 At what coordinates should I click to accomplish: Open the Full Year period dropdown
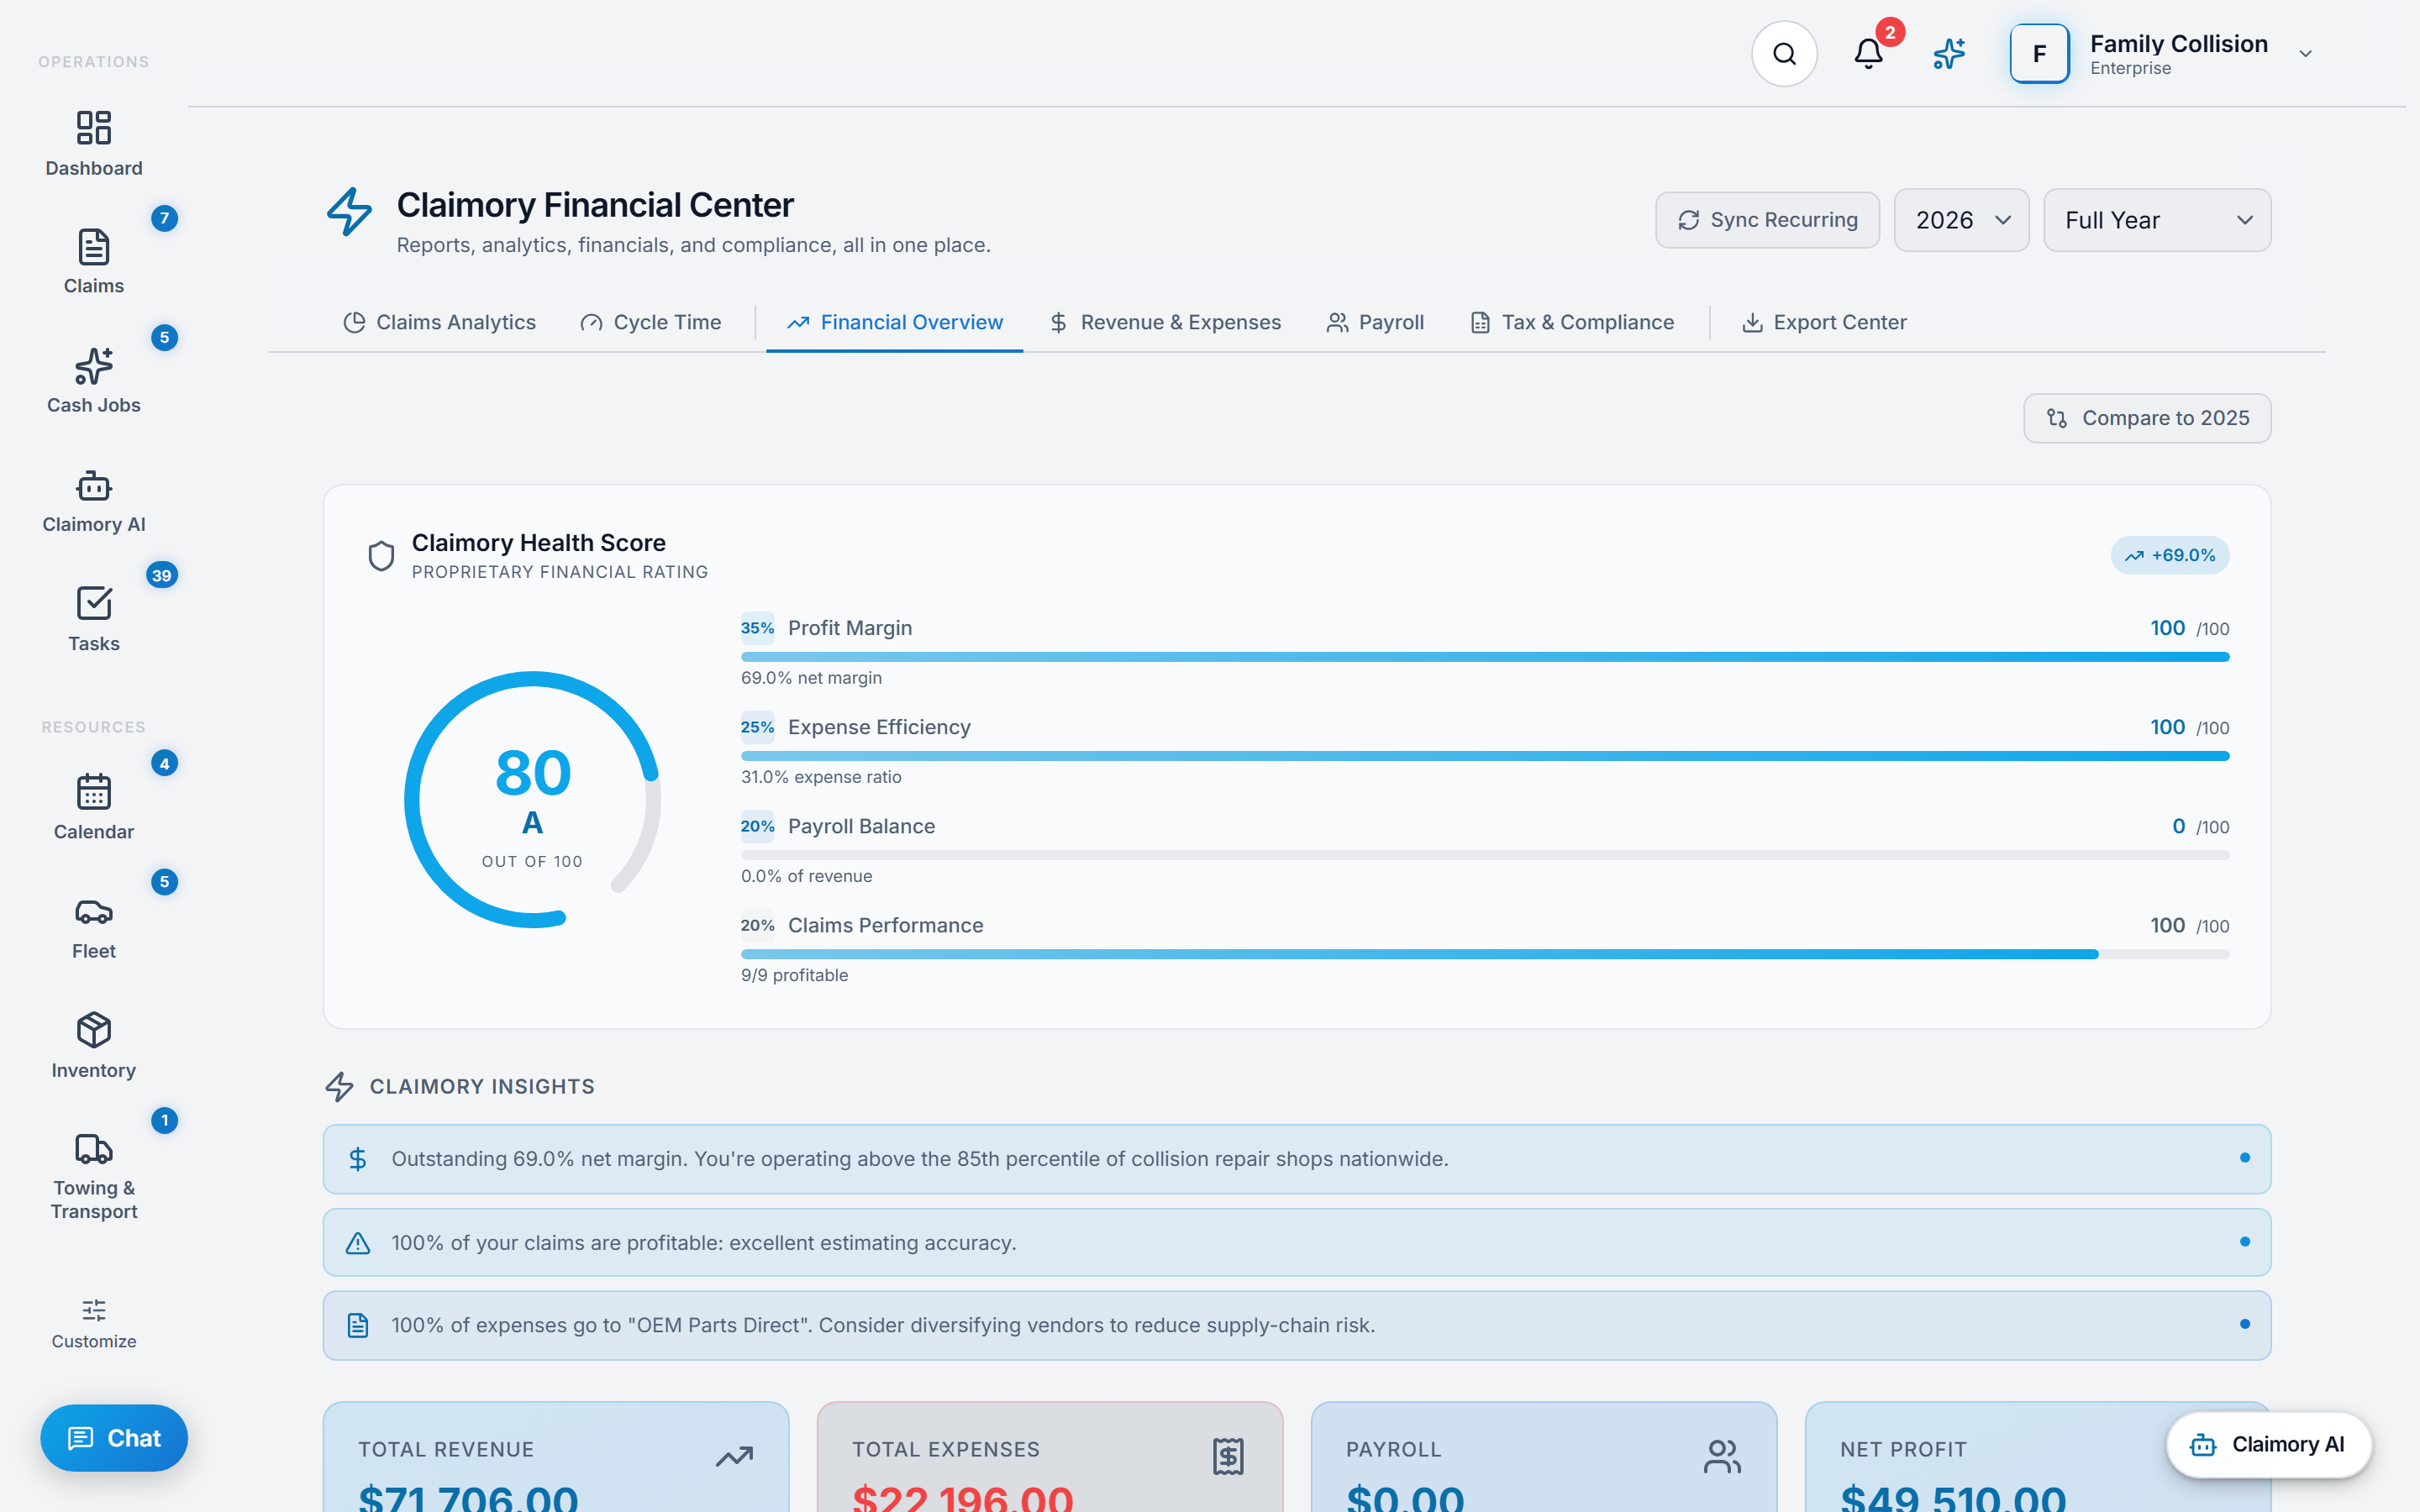pos(2156,220)
